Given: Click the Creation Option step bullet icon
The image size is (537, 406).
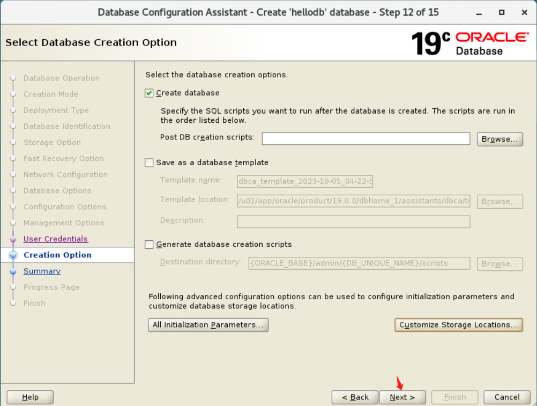Looking at the screenshot, I should (13, 255).
